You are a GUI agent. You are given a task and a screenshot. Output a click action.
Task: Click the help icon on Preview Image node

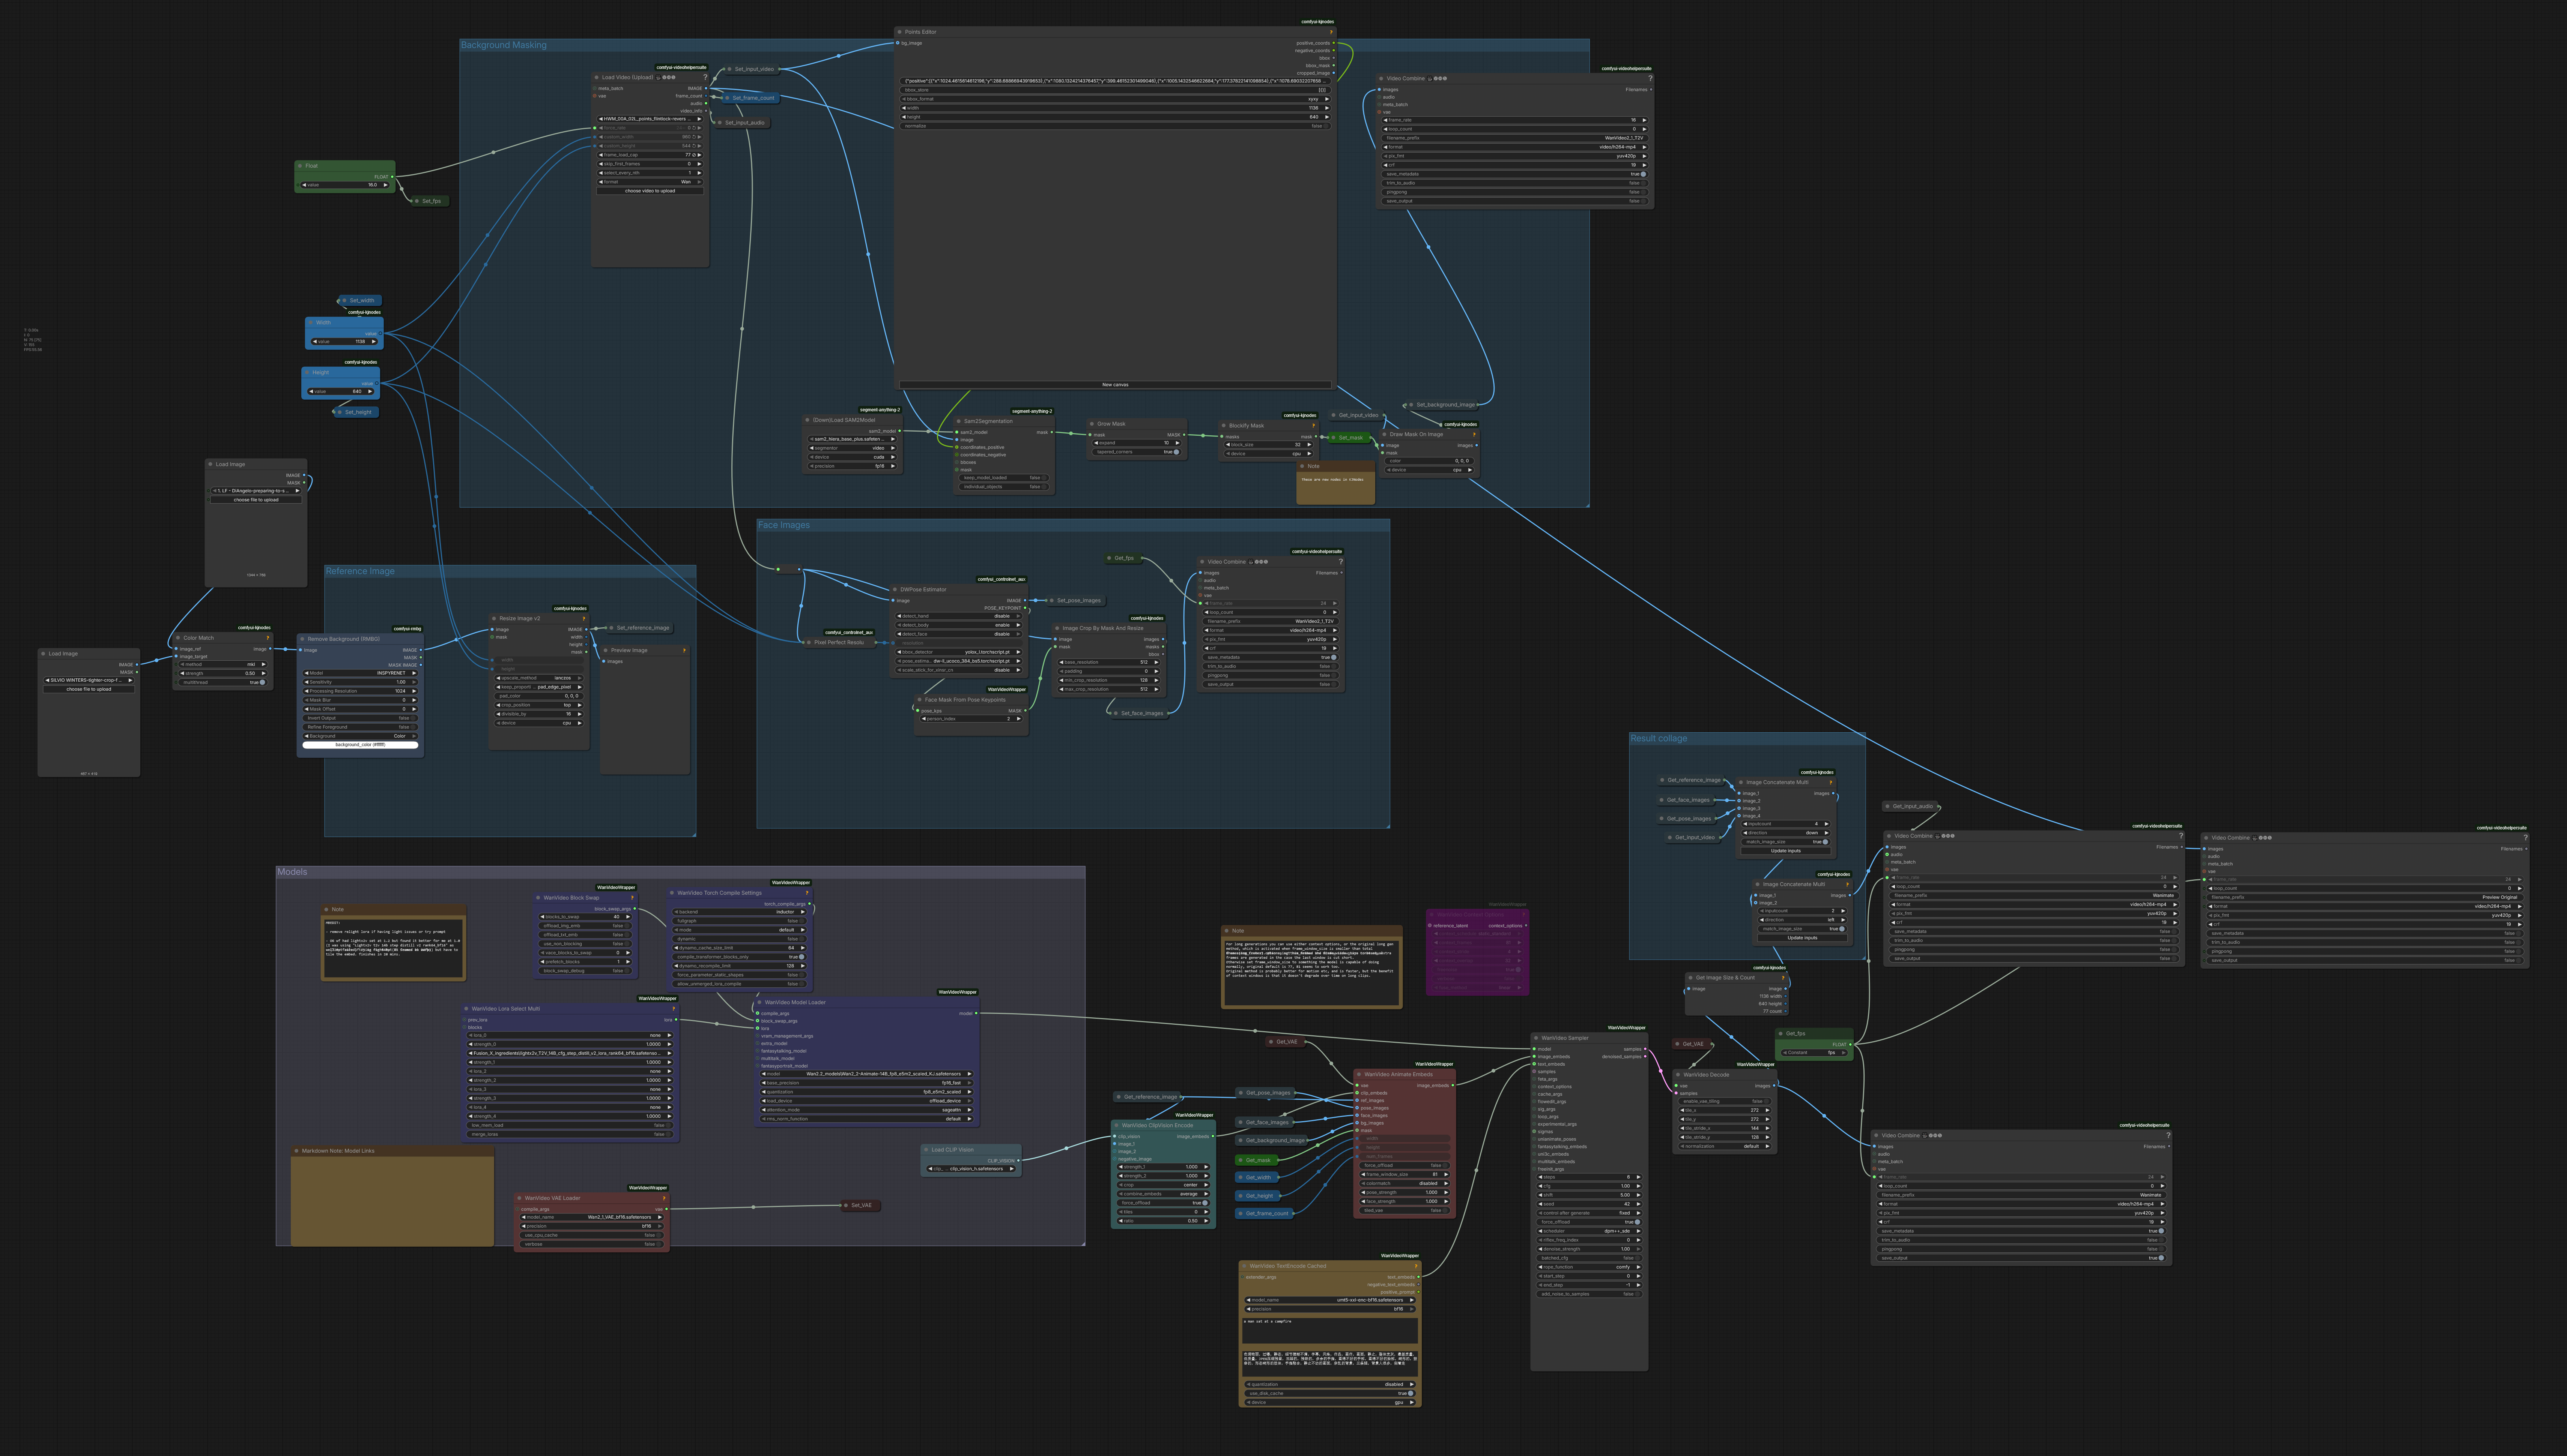[684, 650]
